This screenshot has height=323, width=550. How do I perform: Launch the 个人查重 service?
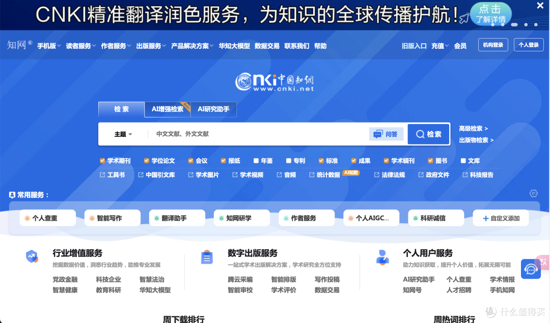[48, 218]
